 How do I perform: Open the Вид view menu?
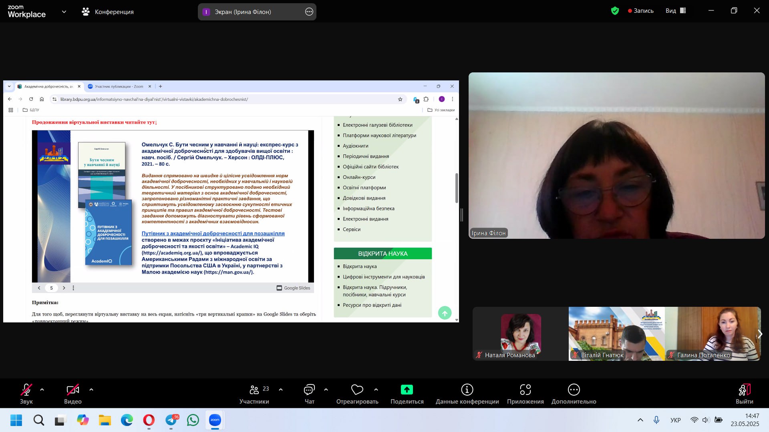[x=675, y=11]
